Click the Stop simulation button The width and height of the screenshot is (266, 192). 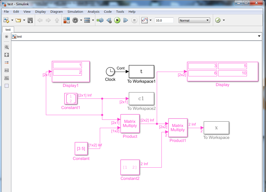coord(134,20)
